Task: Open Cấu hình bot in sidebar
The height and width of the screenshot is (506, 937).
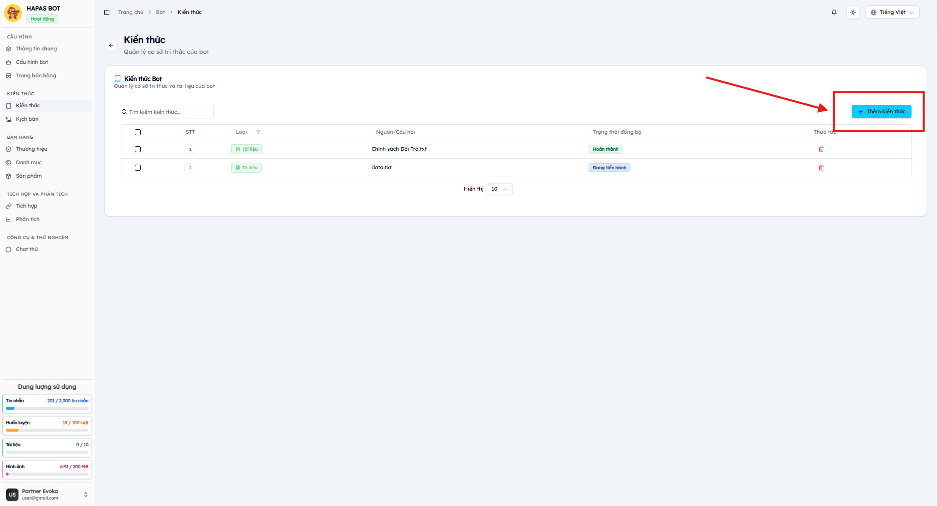Action: pos(47,62)
